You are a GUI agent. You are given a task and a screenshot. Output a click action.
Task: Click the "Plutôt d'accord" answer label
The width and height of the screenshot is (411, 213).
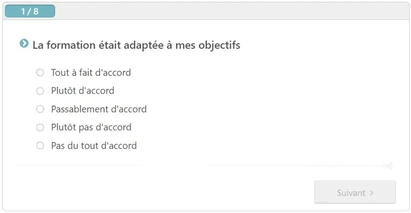click(x=82, y=91)
